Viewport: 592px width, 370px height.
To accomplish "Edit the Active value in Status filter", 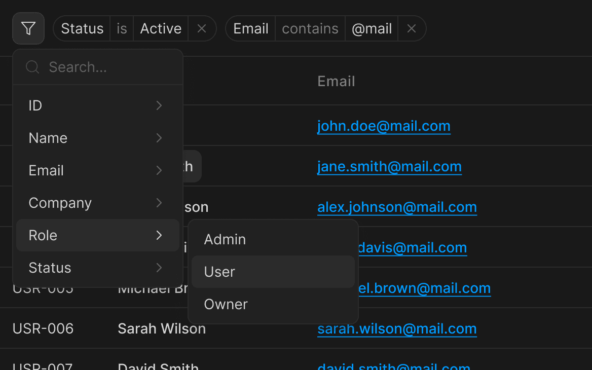I will (x=161, y=29).
